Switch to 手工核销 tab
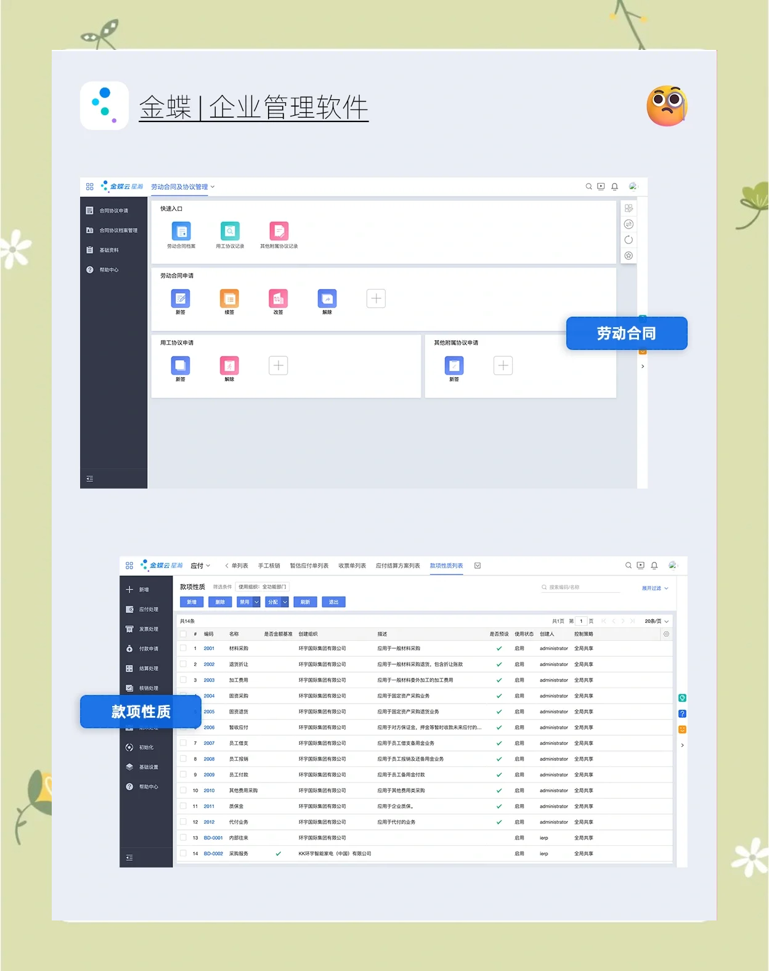The image size is (769, 971). (x=269, y=566)
